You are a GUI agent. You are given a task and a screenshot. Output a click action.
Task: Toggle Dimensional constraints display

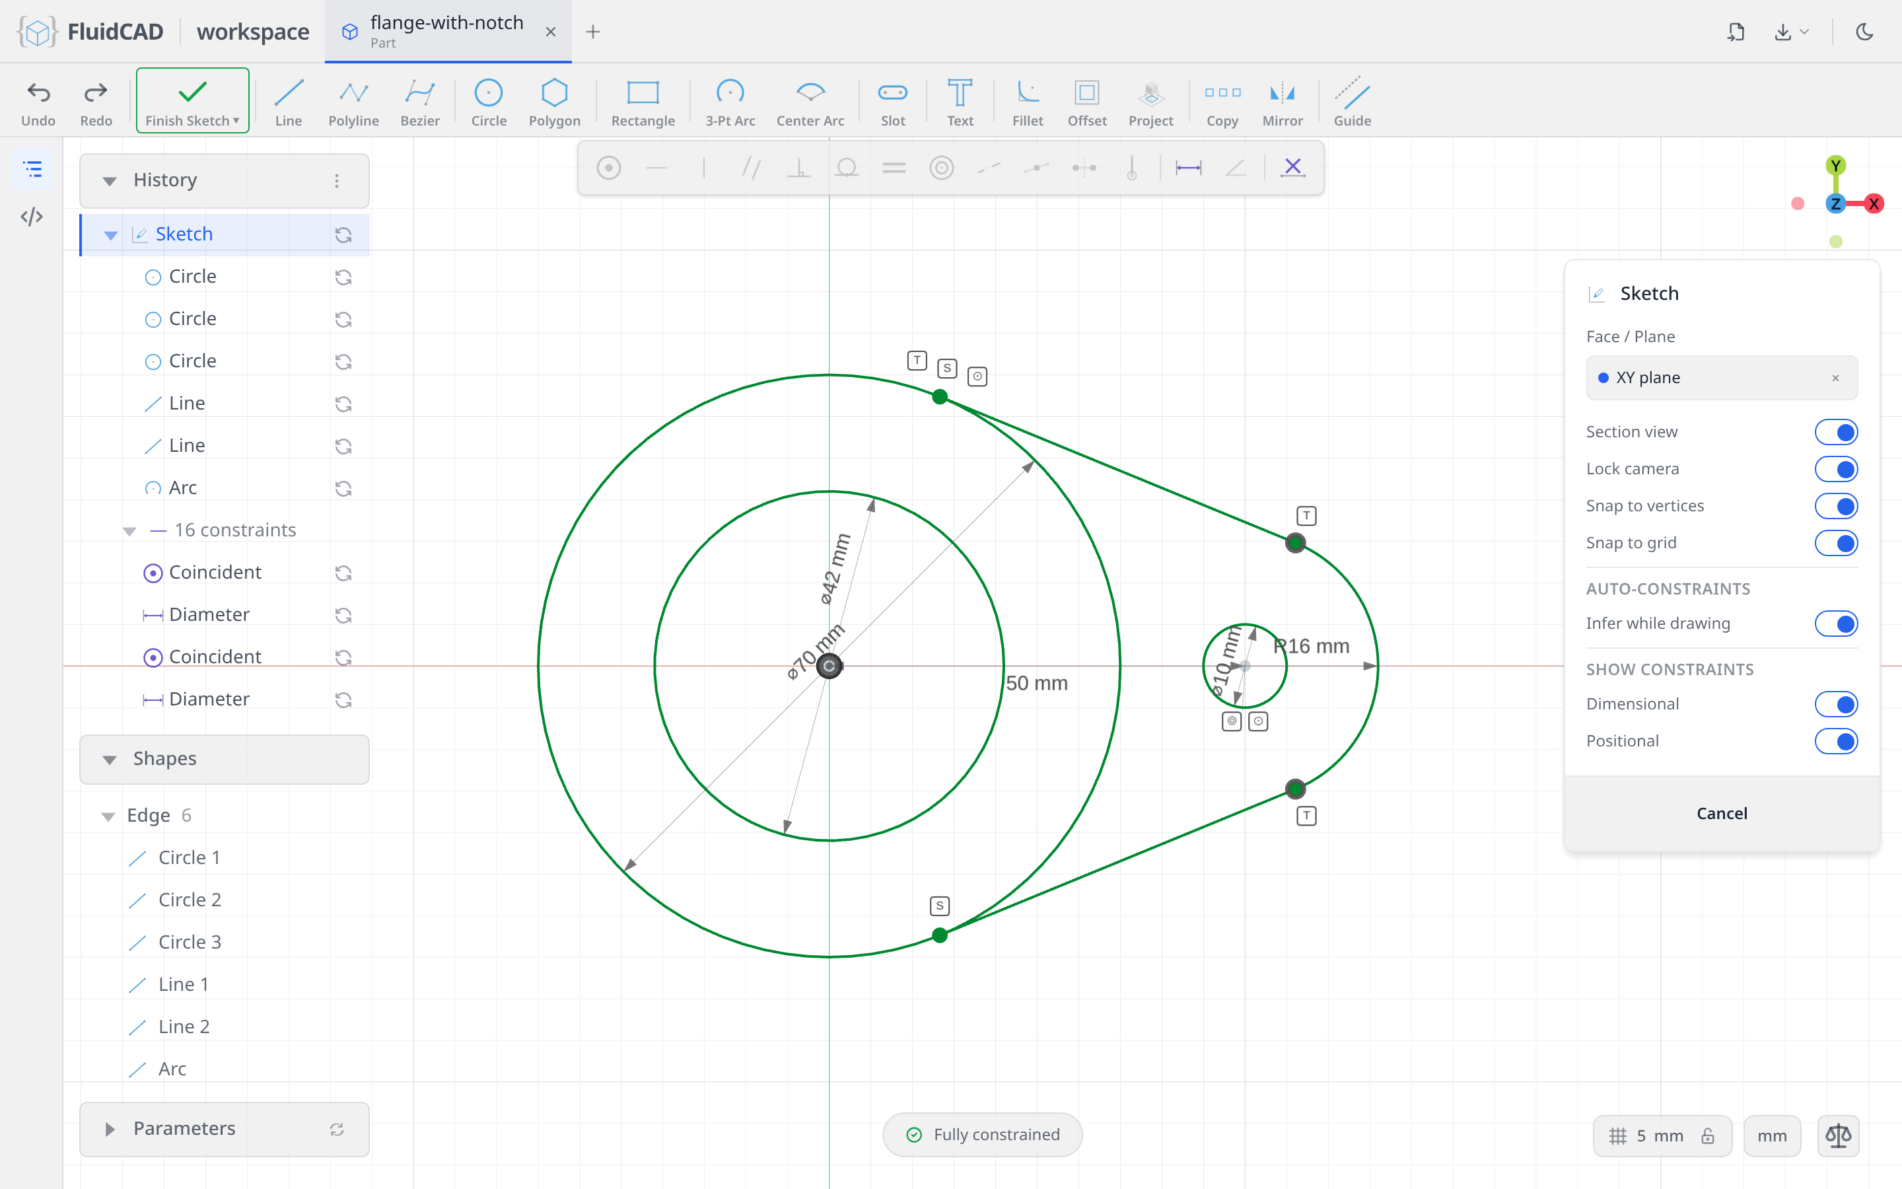pyautogui.click(x=1836, y=703)
